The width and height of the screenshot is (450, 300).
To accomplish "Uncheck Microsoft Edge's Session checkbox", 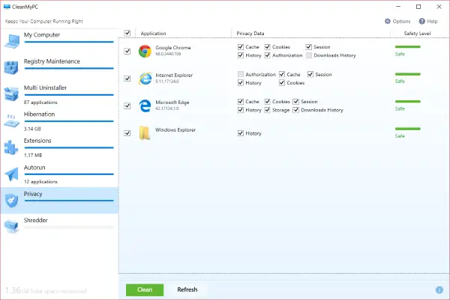I will (296, 101).
